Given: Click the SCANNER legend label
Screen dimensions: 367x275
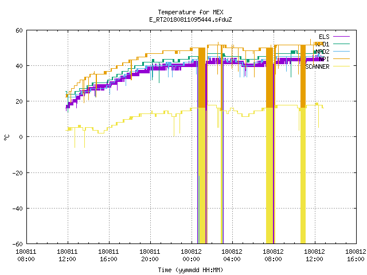Looking at the screenshot, I should click(x=317, y=66).
